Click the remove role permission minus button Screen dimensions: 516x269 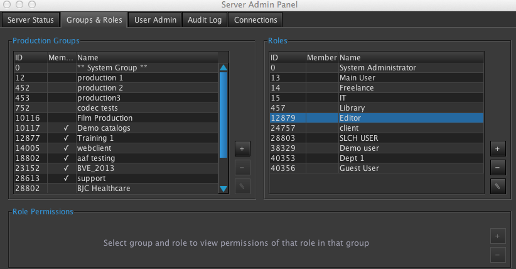[497, 255]
